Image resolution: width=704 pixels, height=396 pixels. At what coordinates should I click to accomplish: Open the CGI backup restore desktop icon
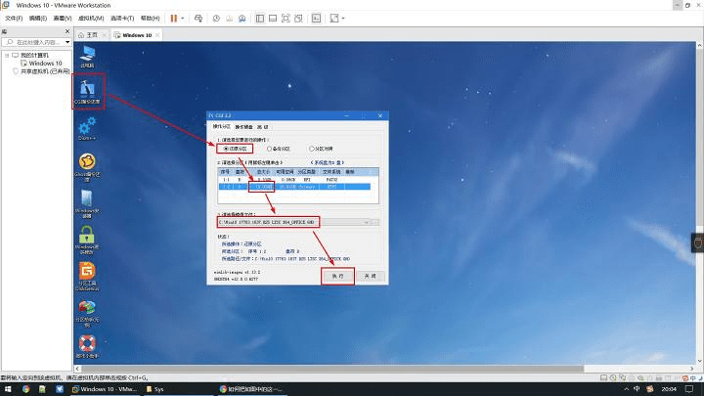[x=88, y=90]
